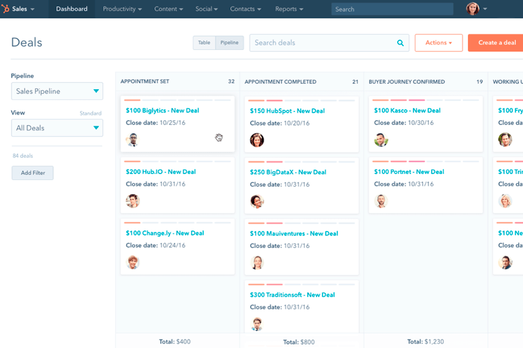The height and width of the screenshot is (348, 523).
Task: Open the $150 HubSpot - New Deal link
Action: [287, 111]
